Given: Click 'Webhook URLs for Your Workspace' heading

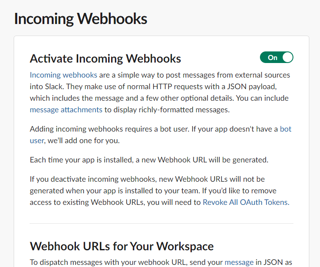Looking at the screenshot, I should [122, 246].
